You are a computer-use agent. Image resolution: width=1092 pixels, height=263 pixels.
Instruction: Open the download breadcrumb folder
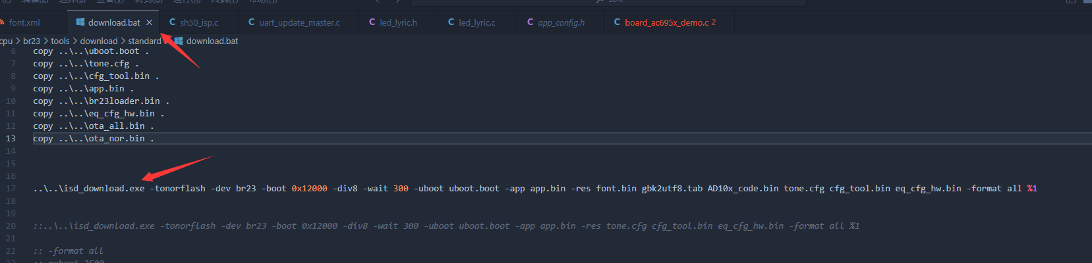99,41
